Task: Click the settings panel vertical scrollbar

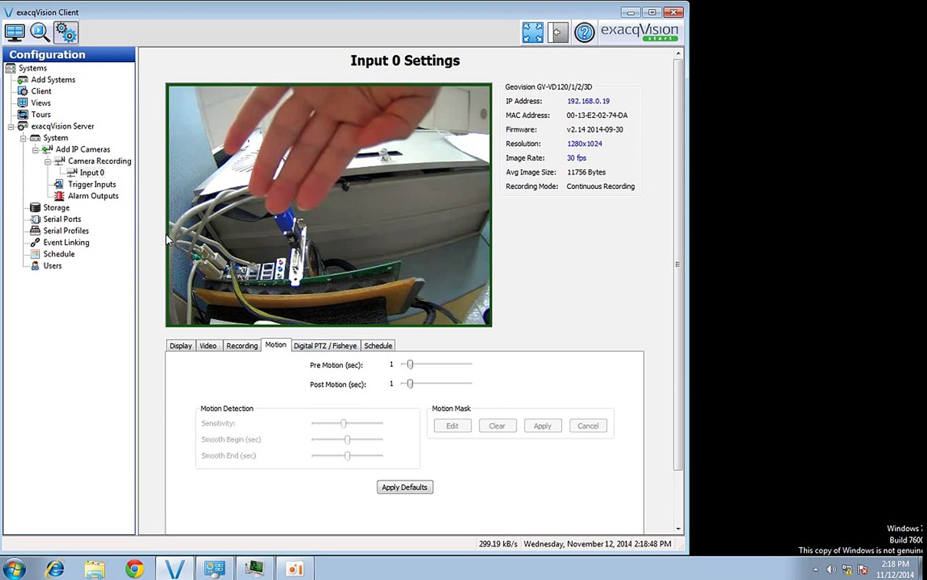Action: (678, 264)
